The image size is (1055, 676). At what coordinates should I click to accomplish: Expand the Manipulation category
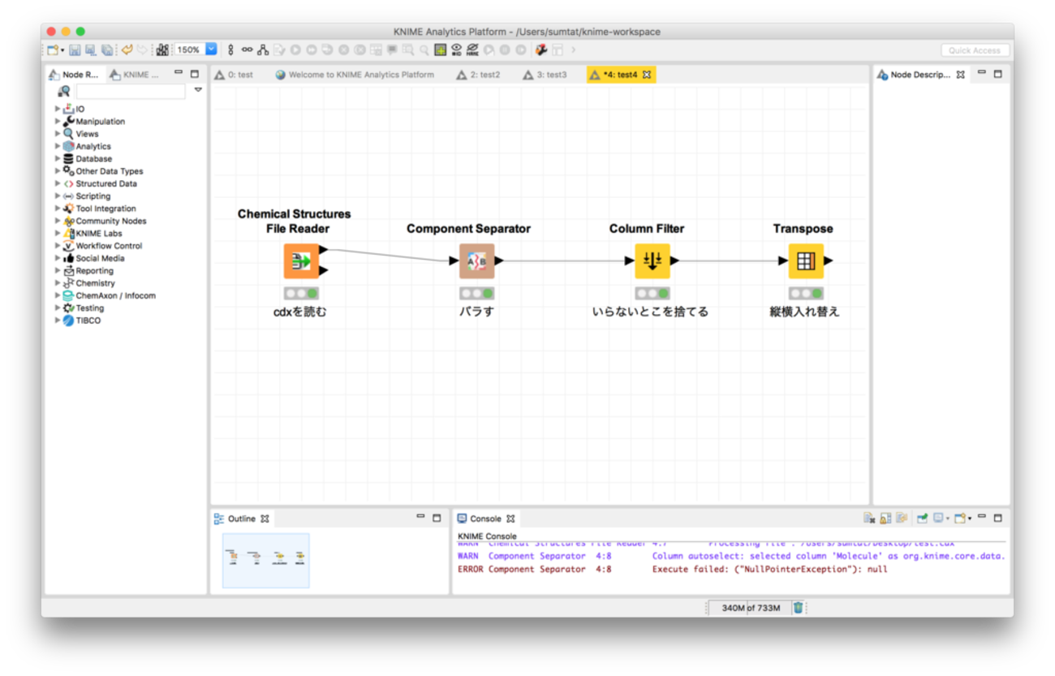pos(58,121)
